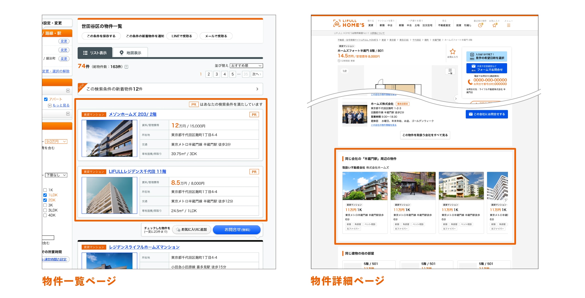
Task: Click the help question mark icon near 163件
Action: pyautogui.click(x=126, y=67)
